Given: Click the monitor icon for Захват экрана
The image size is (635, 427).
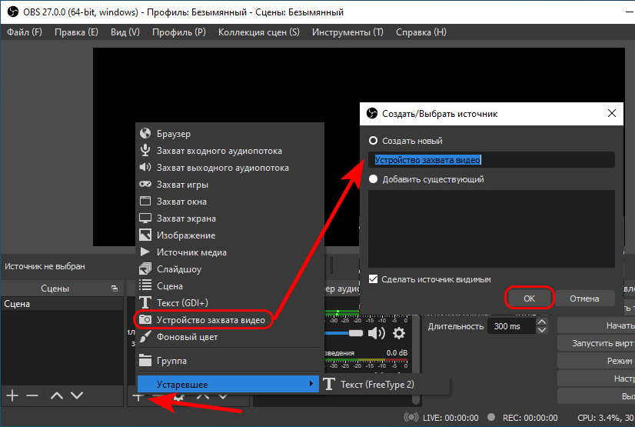Looking at the screenshot, I should point(145,218).
